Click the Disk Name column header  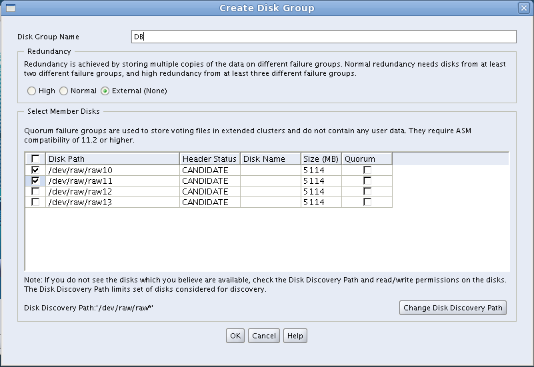(271, 159)
